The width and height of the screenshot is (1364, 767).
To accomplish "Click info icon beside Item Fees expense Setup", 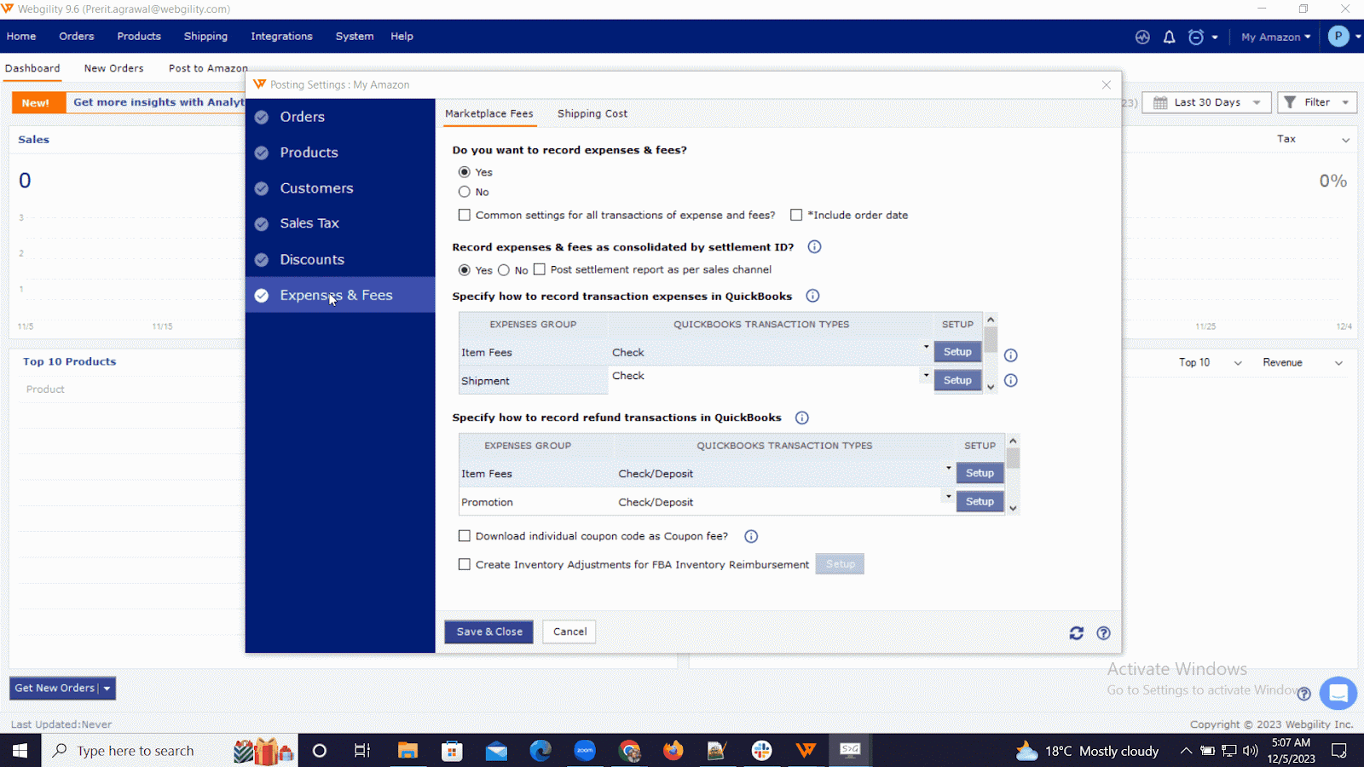I will (x=1010, y=355).
